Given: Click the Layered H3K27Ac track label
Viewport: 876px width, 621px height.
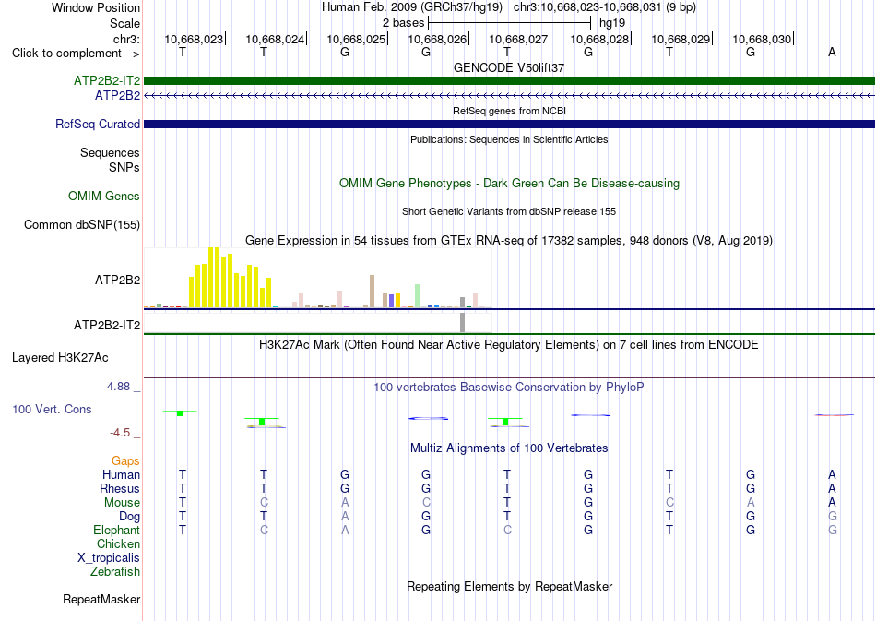Looking at the screenshot, I should (x=60, y=358).
